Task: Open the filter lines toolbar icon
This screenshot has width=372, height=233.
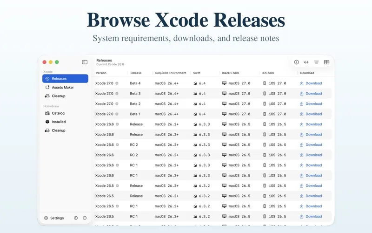Action: 316,62
